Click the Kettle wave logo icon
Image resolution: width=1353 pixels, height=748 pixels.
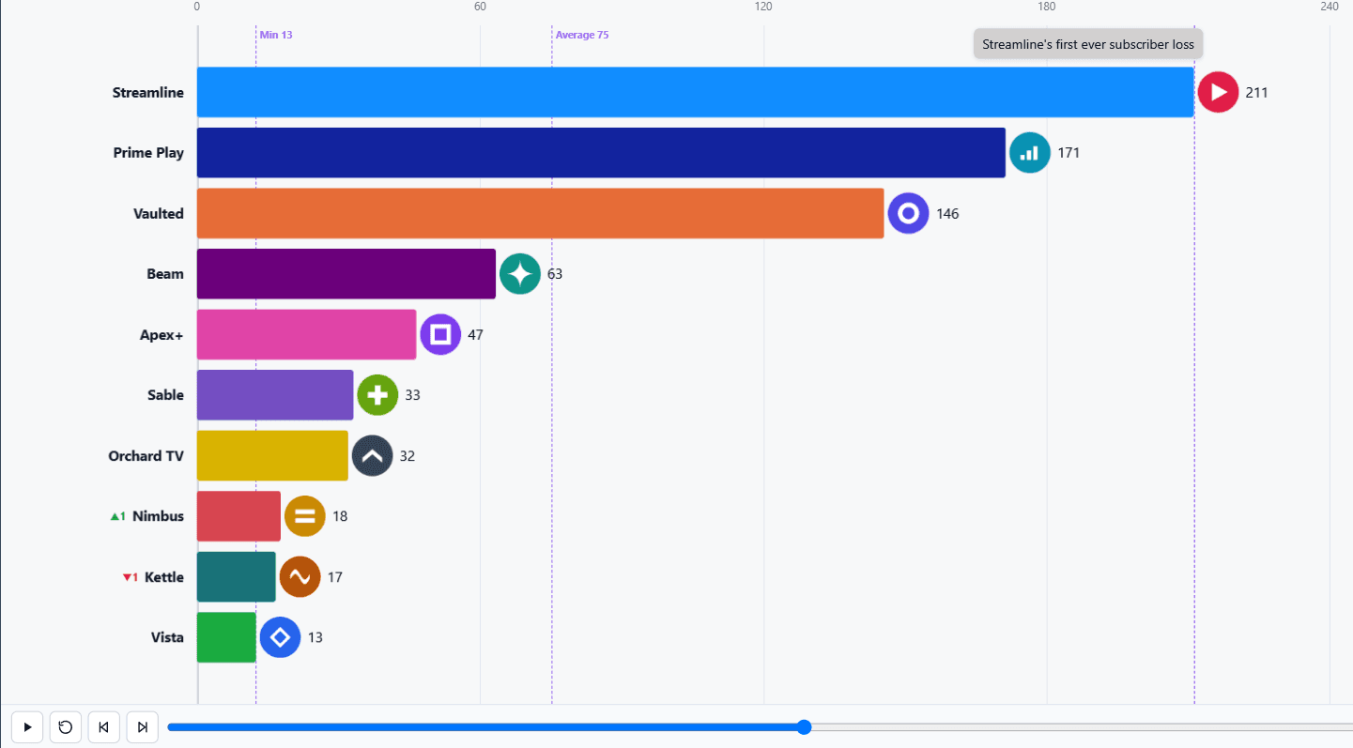click(x=300, y=577)
